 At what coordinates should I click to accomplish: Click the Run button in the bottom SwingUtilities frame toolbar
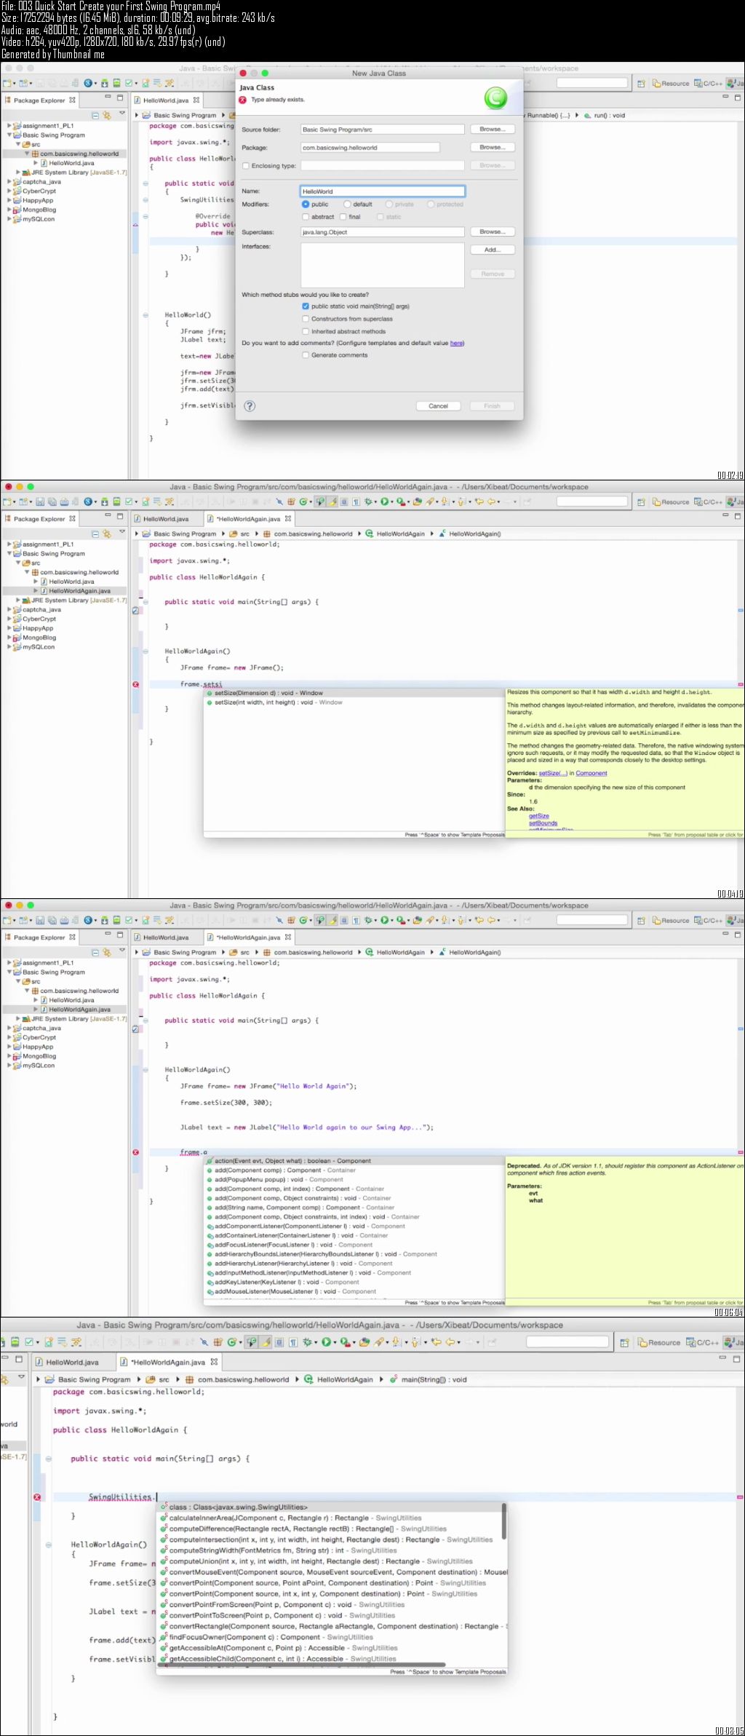click(327, 1342)
